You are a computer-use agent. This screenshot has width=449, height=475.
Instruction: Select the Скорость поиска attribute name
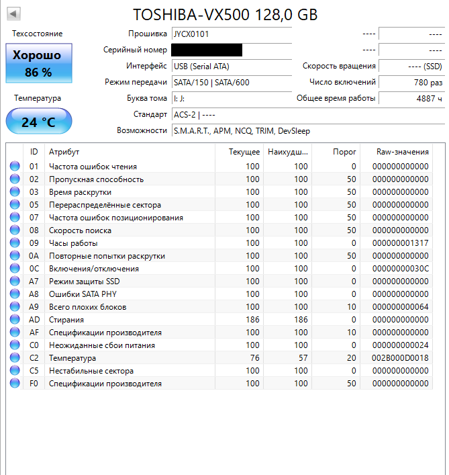coord(80,230)
